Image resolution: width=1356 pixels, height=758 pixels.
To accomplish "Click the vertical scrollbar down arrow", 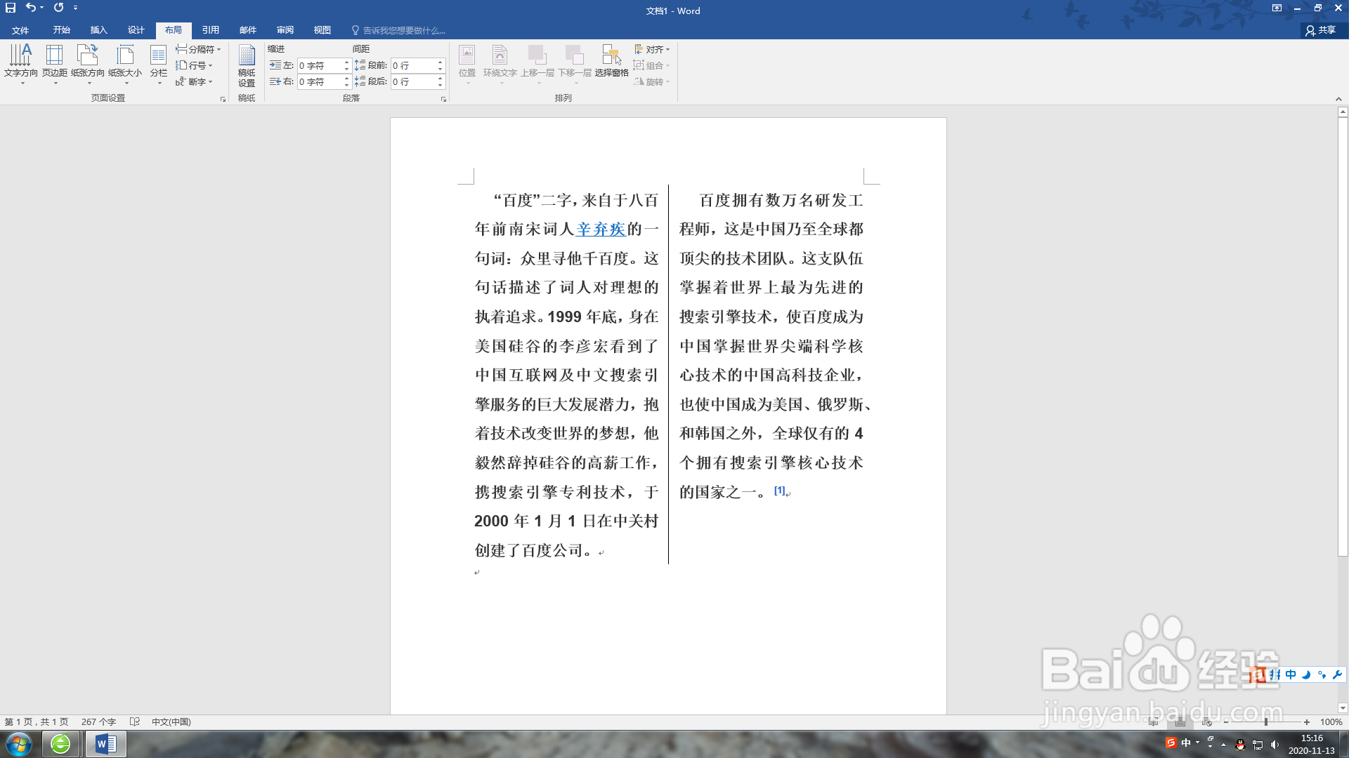I will point(1343,708).
